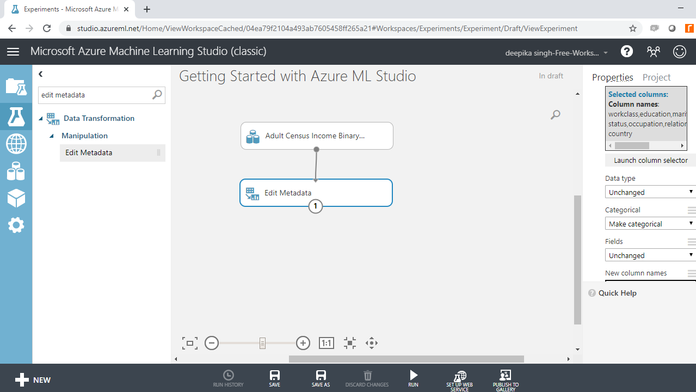
Task: Open a new browser tab
Action: [x=147, y=9]
